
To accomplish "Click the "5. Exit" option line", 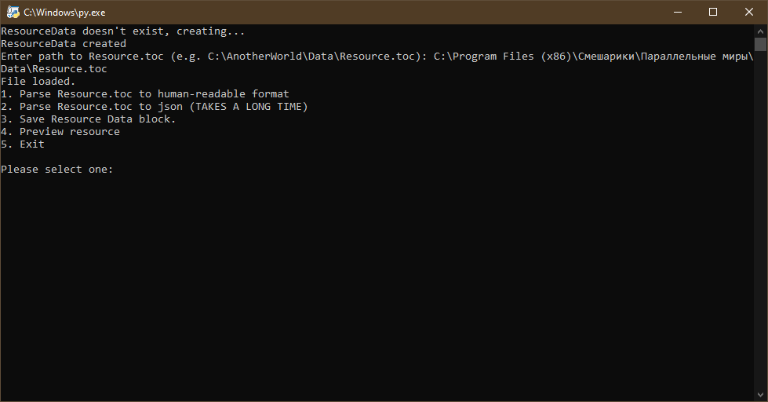I will coord(23,144).
